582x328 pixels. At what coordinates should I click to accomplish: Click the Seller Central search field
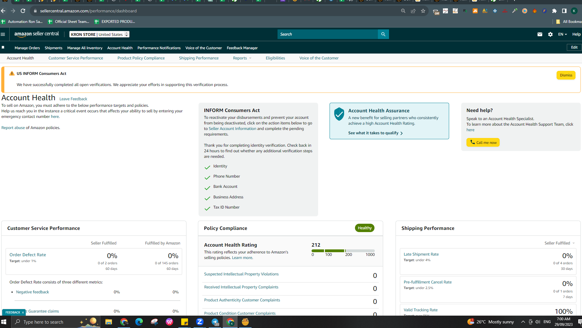328,34
